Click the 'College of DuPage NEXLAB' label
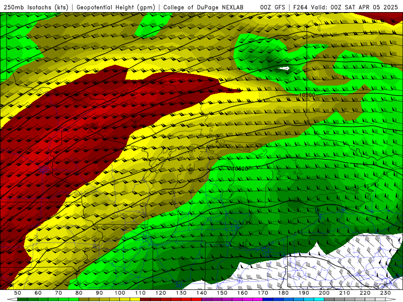Image resolution: width=403 pixels, height=302 pixels. [x=204, y=7]
